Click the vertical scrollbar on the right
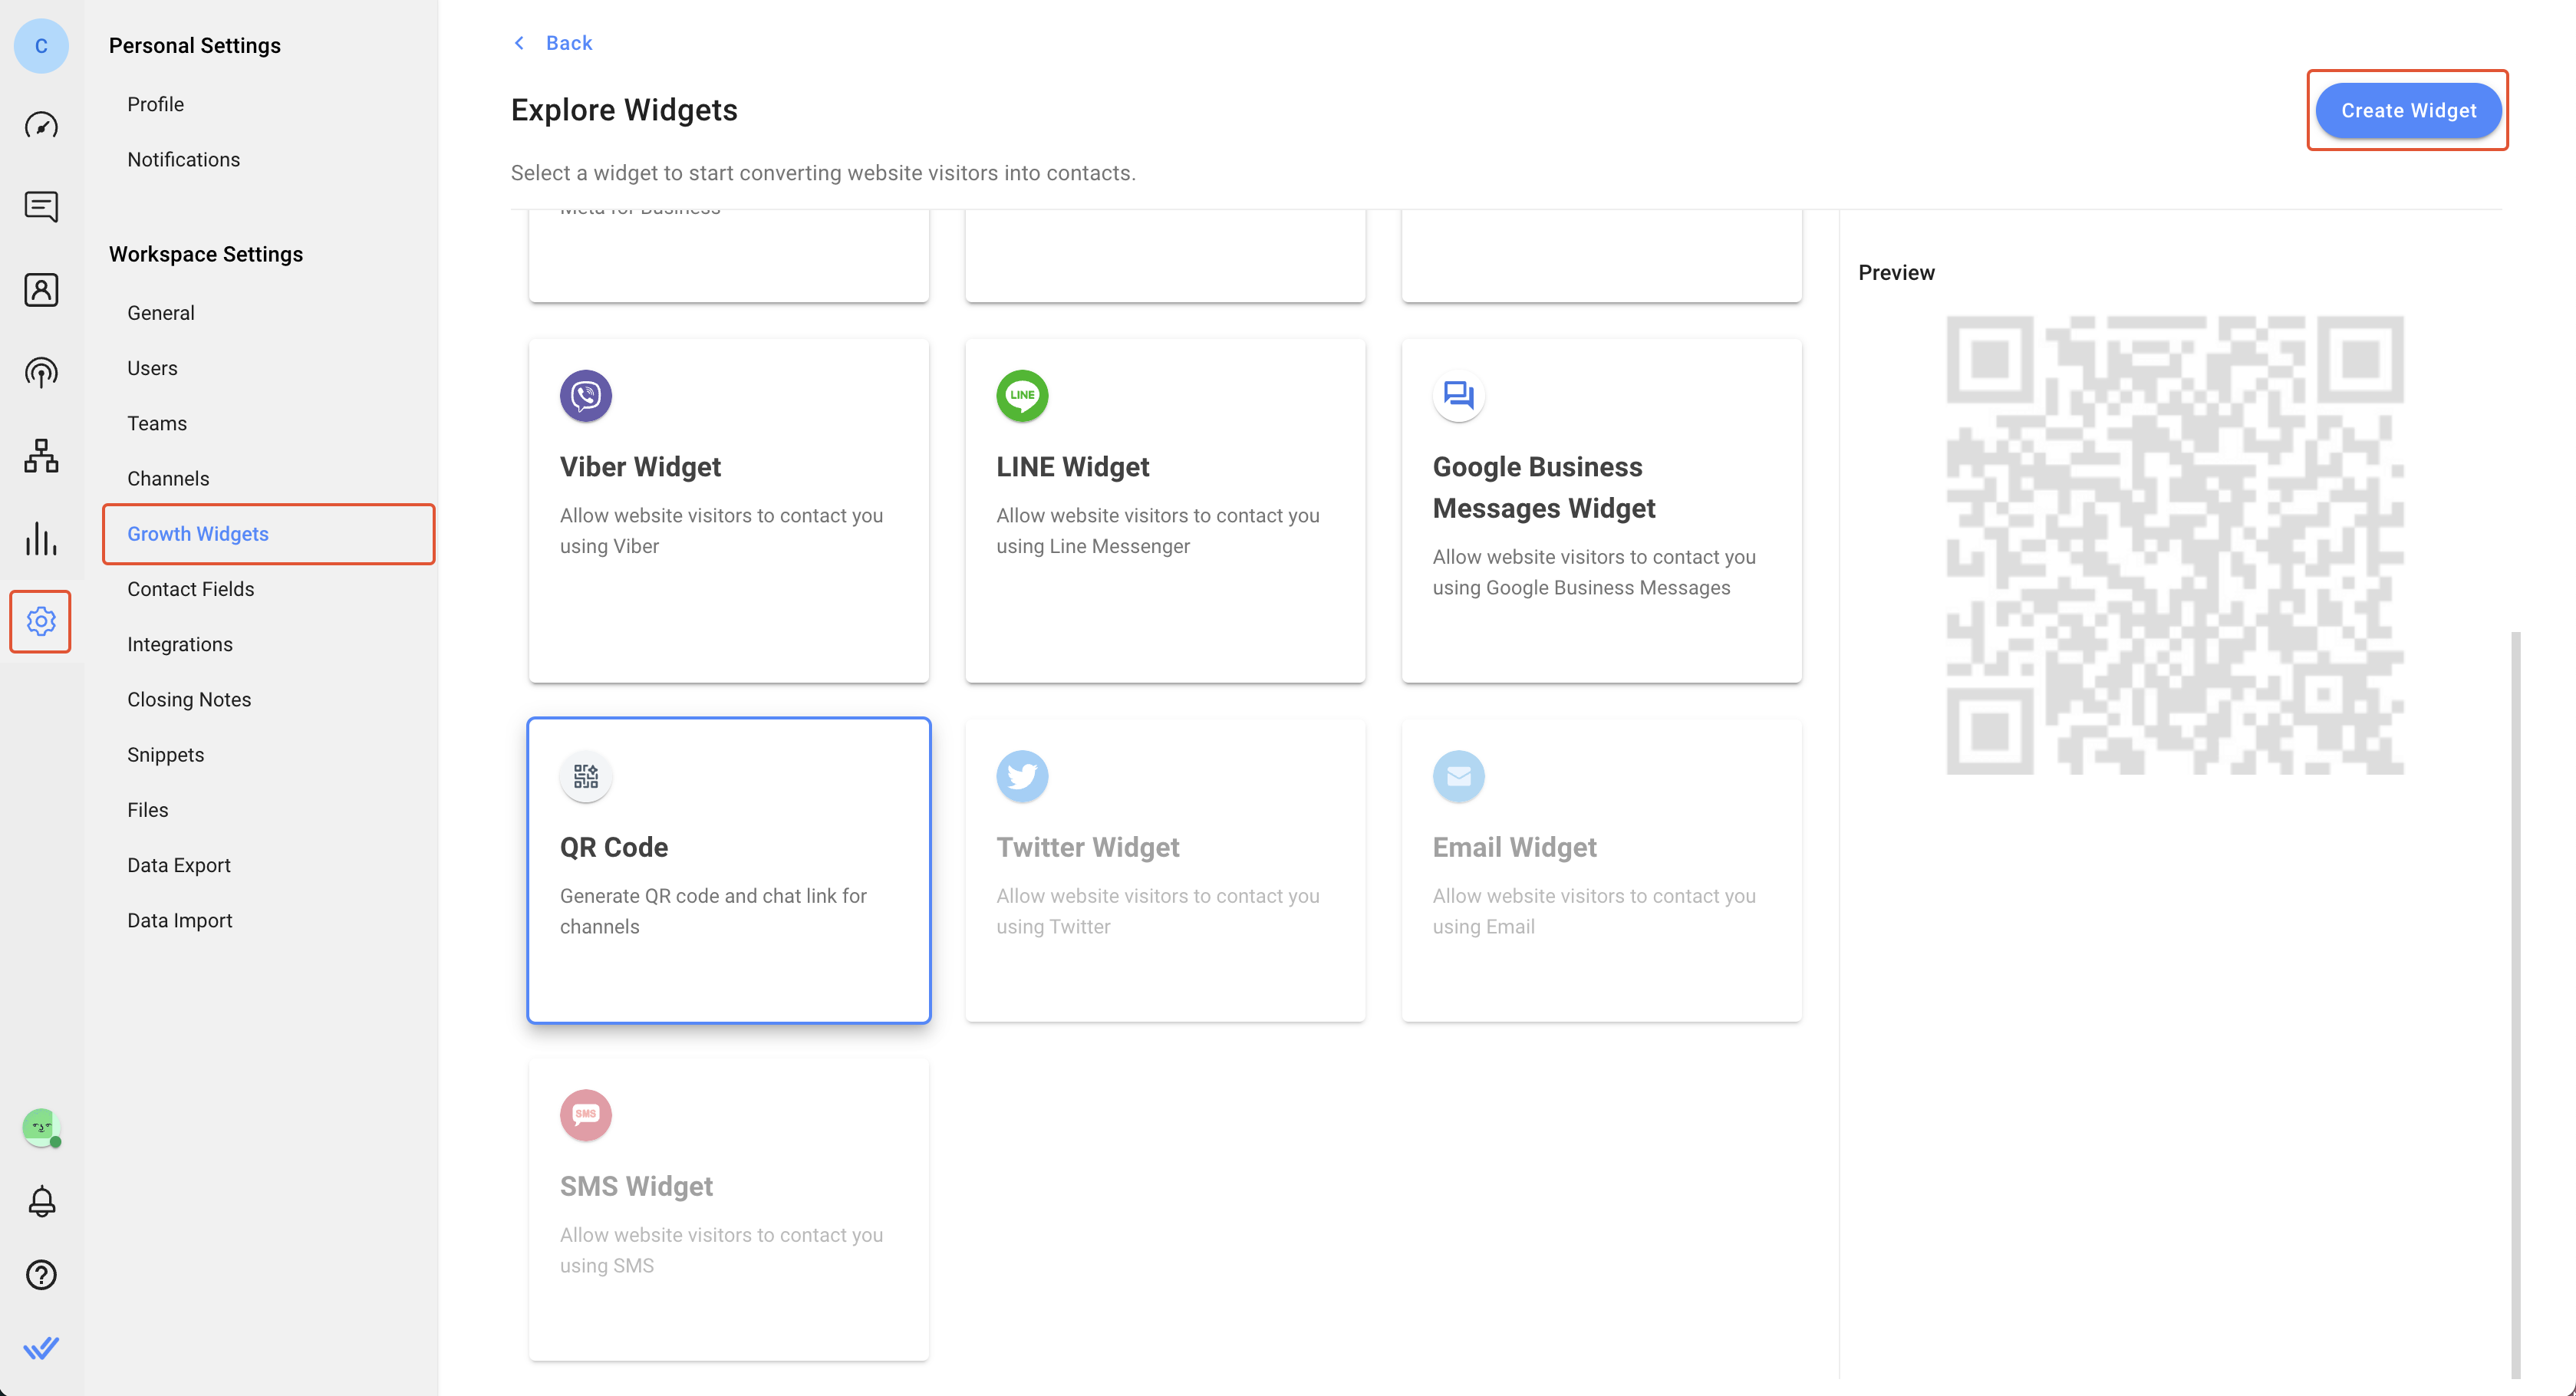Viewport: 2576px width, 1396px height. (2516, 1005)
